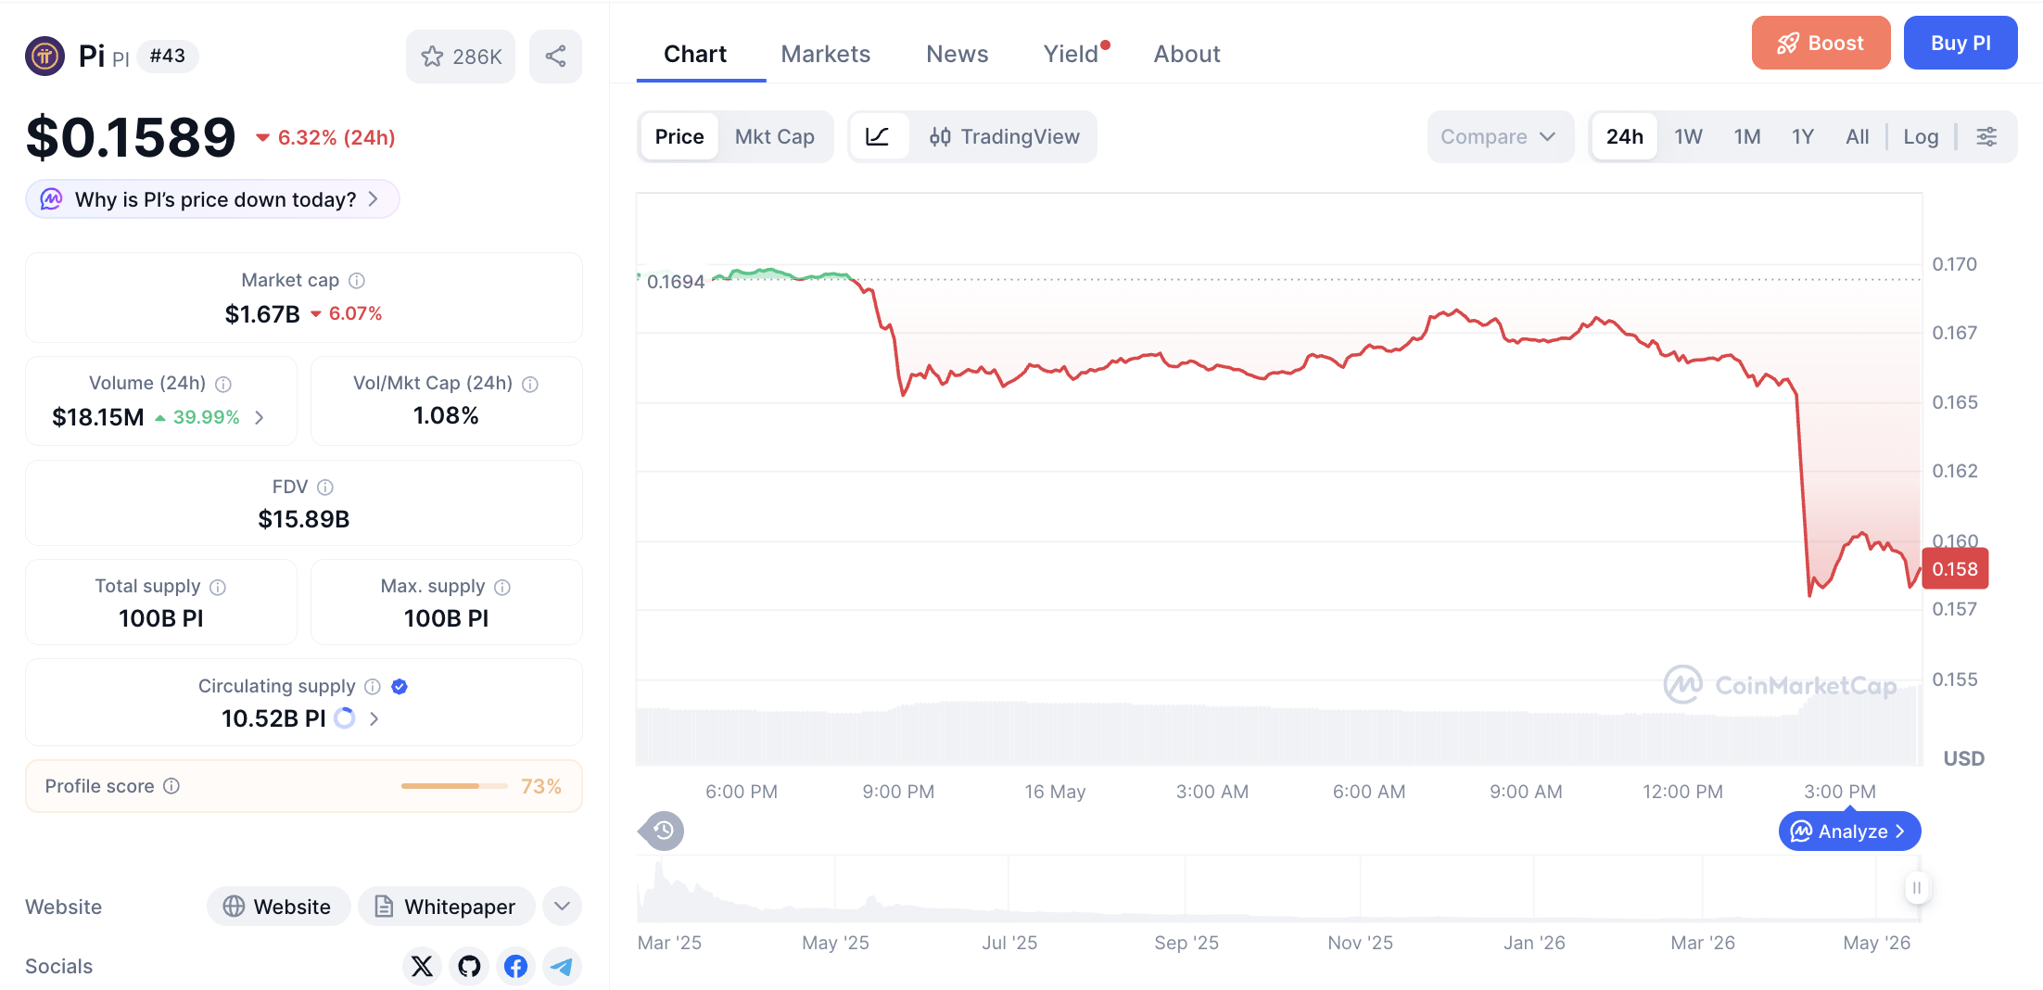Viewport: 2043px width, 990px height.
Task: Set the chart range to 24h
Action: pos(1625,137)
